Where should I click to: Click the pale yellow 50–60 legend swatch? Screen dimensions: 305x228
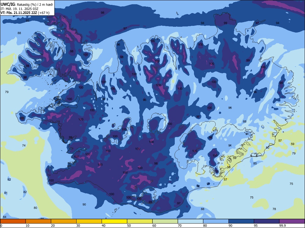140,221
